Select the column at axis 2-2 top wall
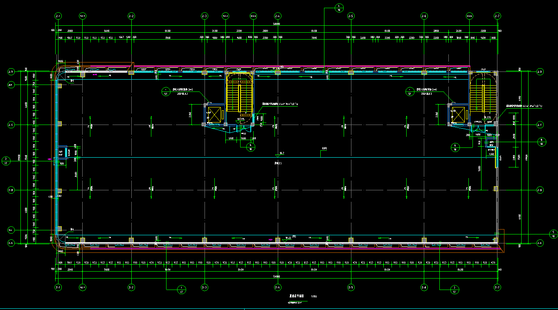 point(131,72)
